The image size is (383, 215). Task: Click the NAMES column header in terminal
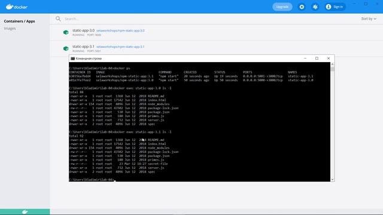[x=293, y=72]
